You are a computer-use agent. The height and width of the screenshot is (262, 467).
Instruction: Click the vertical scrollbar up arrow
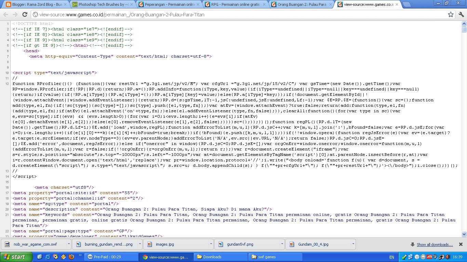click(464, 24)
